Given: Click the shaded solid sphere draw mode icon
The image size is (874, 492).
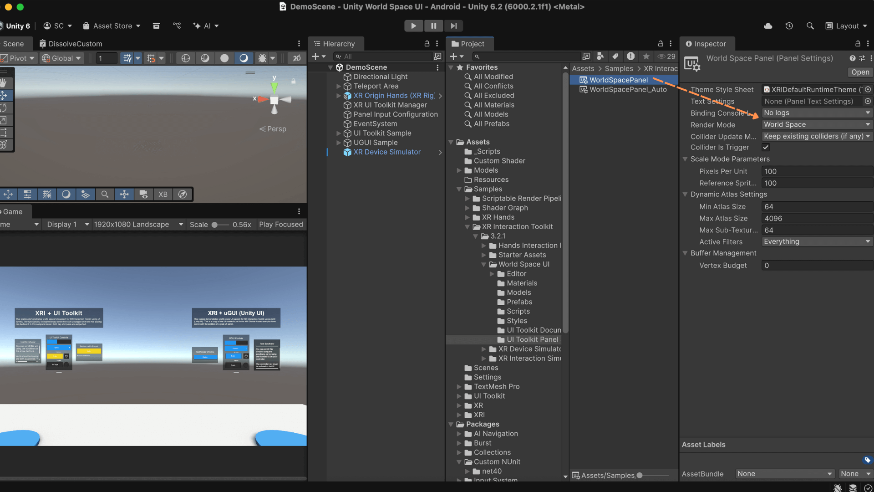Looking at the screenshot, I should tap(224, 58).
